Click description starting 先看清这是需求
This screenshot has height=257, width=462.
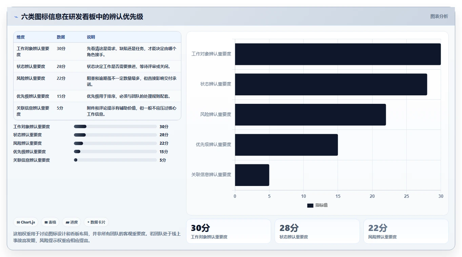[x=132, y=51]
